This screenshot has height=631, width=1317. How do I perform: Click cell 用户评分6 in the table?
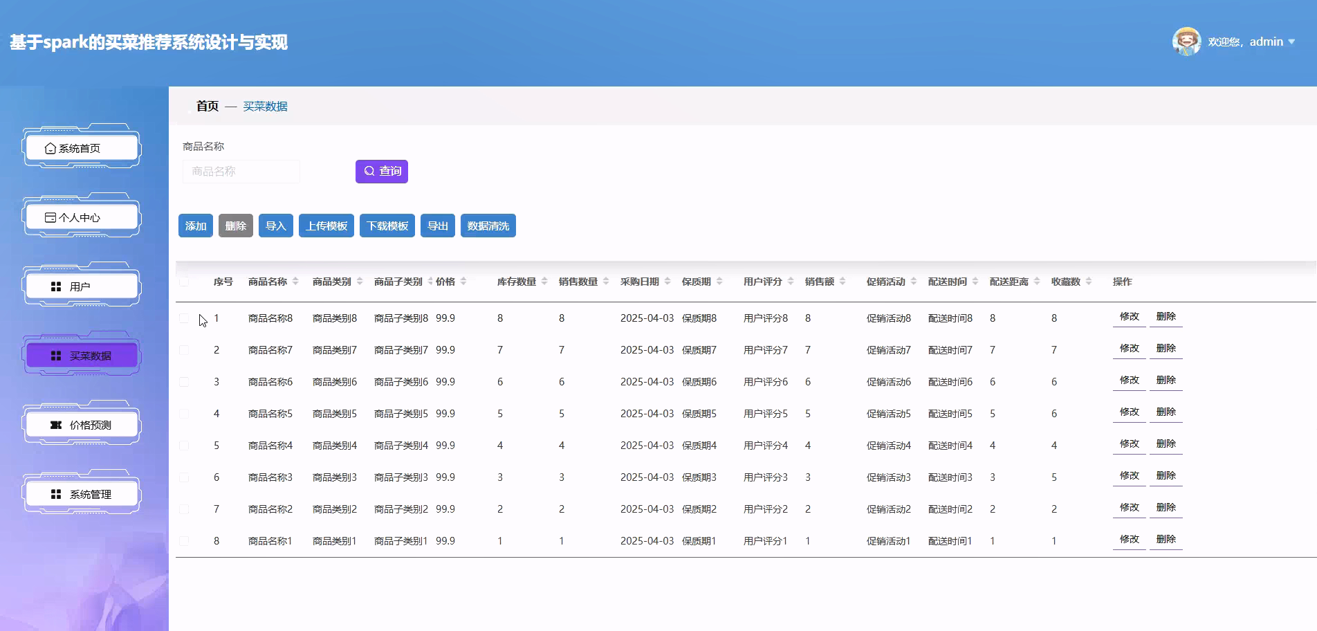[766, 382]
